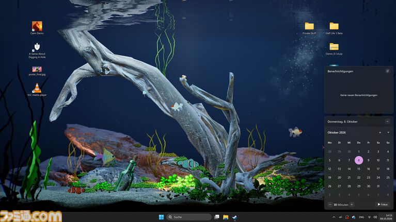The height and width of the screenshot is (222, 396).
Task: Select the VLC media player shortcut
Action: (37, 90)
